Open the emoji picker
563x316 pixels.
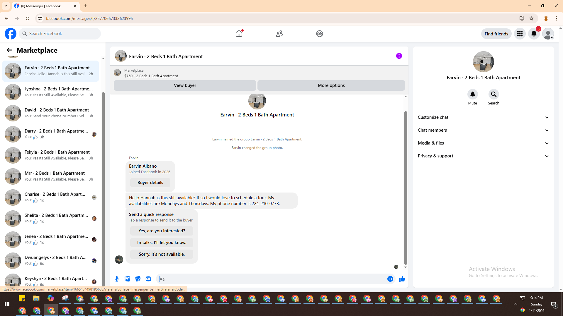[390, 279]
